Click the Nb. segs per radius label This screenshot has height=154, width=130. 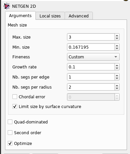click(x=32, y=87)
